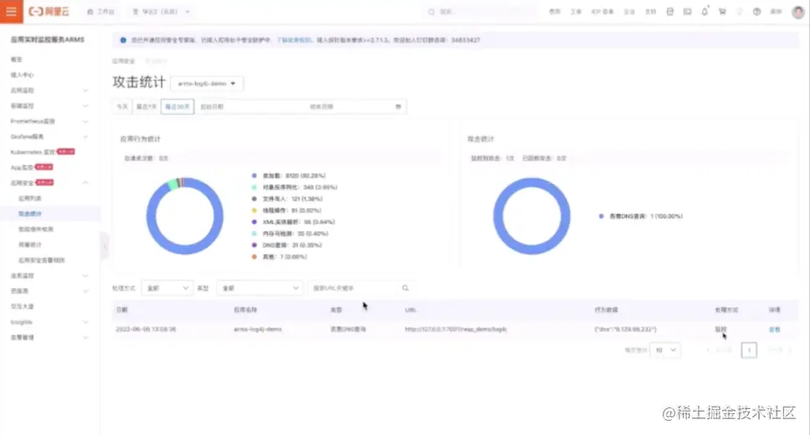Open the shopping cart icon
Screen dimensions: 810x435
click(722, 12)
